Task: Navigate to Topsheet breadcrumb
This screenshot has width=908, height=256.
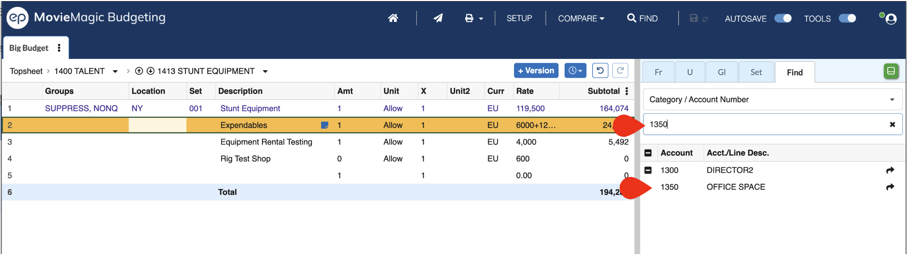Action: tap(26, 71)
